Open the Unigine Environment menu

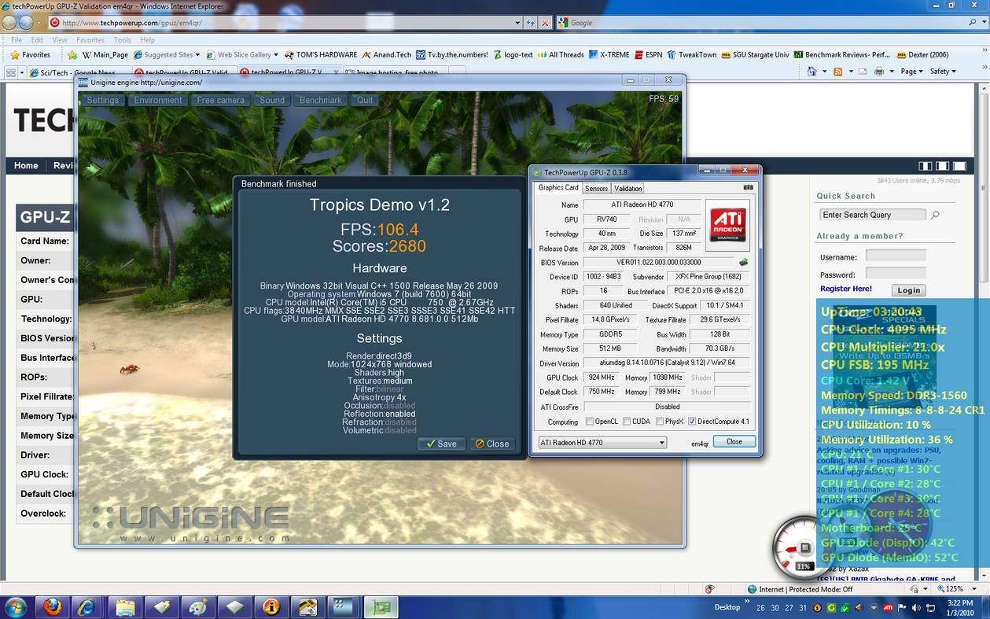(157, 101)
